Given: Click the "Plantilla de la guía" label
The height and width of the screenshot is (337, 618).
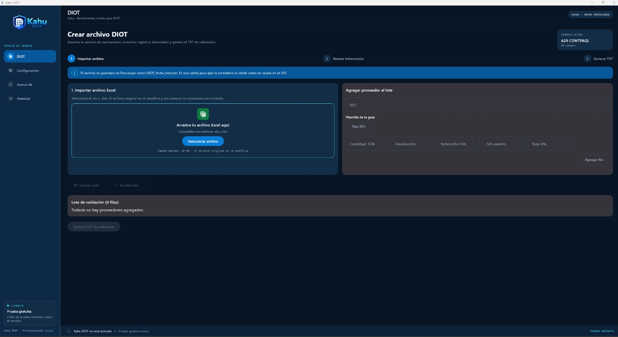Looking at the screenshot, I should click(x=360, y=117).
